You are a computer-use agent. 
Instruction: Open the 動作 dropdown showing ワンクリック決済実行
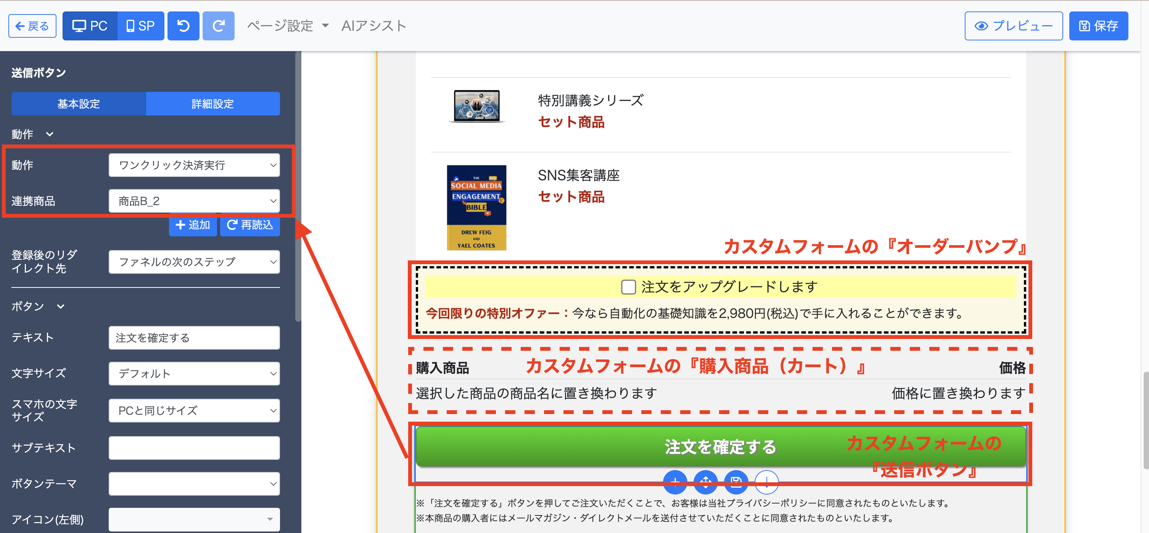(194, 165)
